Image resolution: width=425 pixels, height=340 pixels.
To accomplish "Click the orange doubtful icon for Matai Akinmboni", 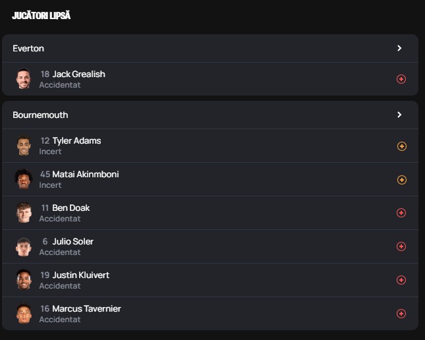I will pyautogui.click(x=401, y=180).
